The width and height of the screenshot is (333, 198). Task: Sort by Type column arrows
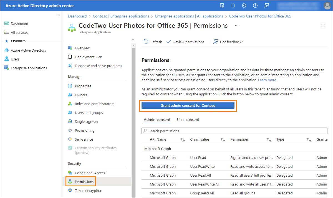(x=309, y=139)
